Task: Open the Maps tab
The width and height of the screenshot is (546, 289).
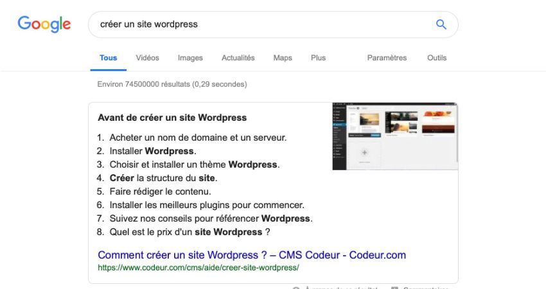Action: pyautogui.click(x=282, y=58)
